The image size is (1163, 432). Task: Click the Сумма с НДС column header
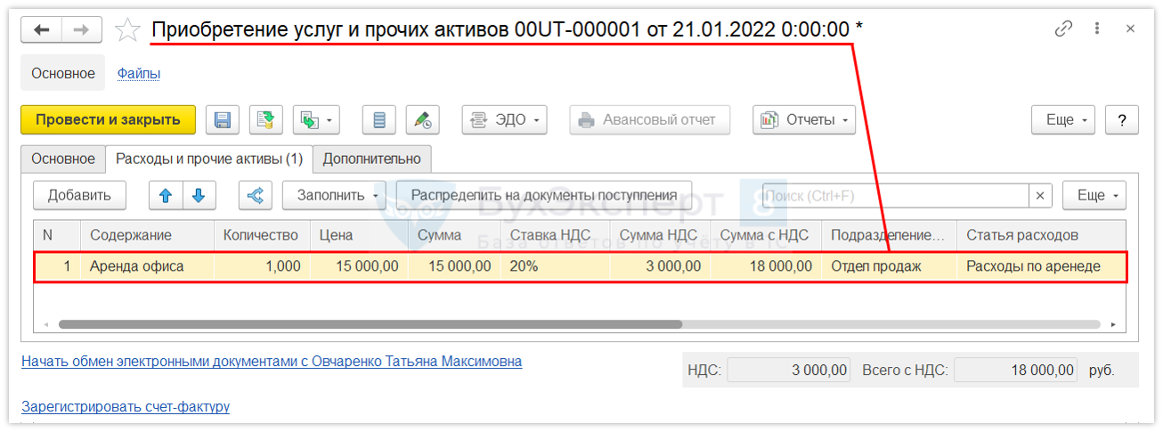[x=766, y=235]
